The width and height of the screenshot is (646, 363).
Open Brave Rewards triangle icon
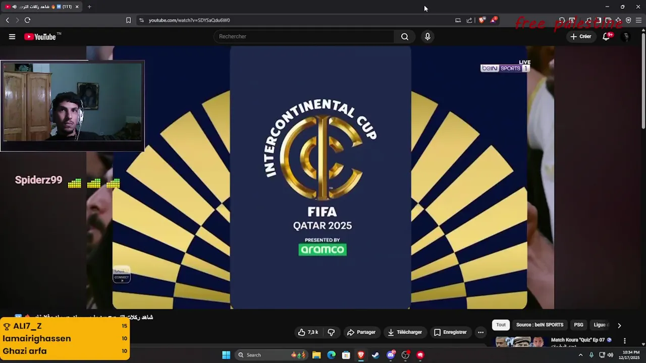coord(494,20)
